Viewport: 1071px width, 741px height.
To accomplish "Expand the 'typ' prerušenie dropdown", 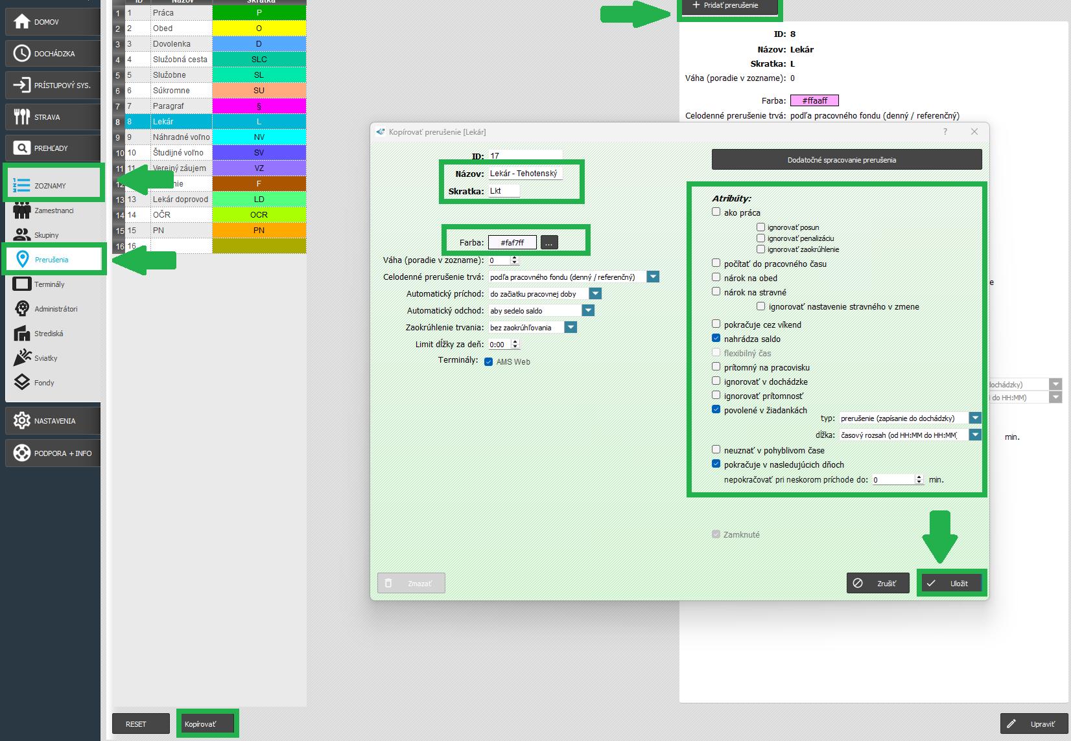I will [x=974, y=418].
